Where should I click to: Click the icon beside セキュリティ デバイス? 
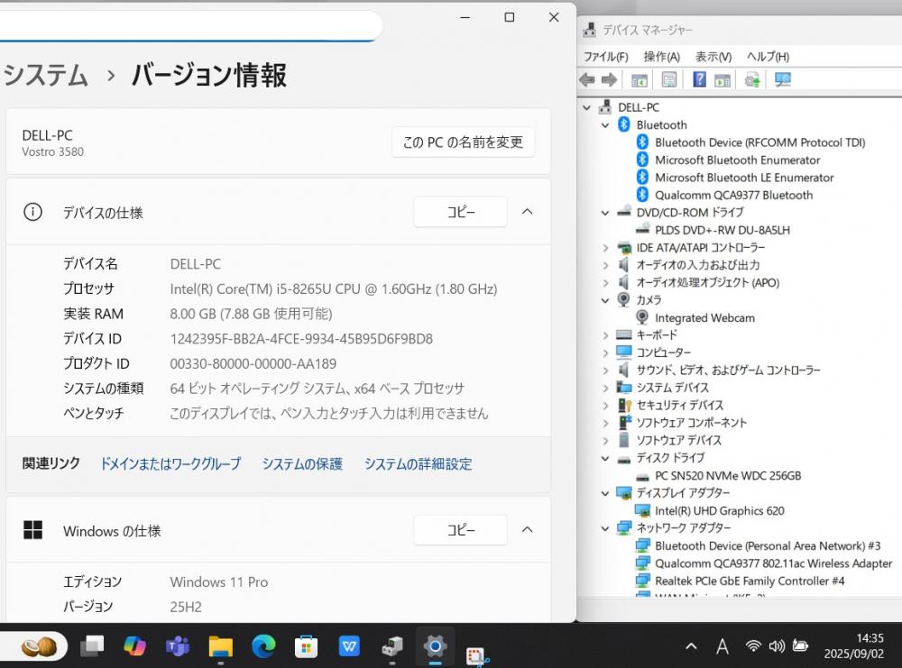[x=624, y=405]
